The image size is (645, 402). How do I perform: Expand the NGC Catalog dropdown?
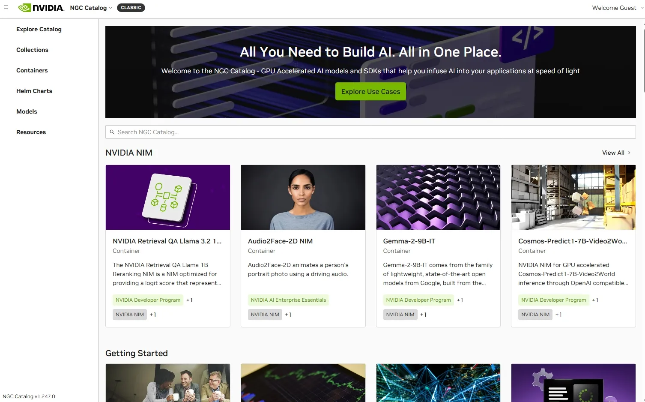(91, 8)
